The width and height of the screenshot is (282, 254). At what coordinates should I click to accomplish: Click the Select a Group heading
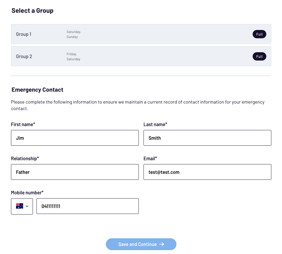click(32, 11)
